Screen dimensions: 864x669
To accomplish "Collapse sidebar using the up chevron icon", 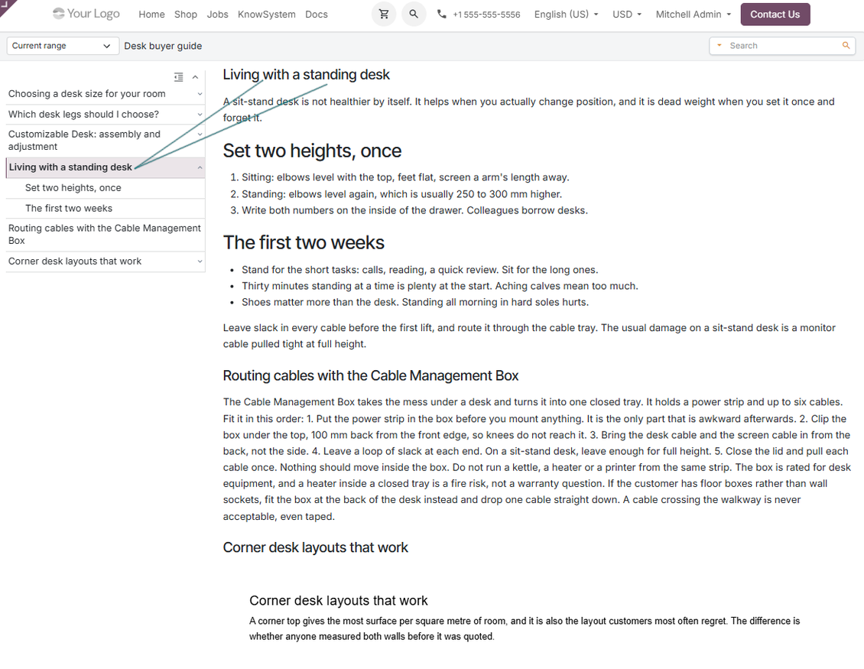I will pyautogui.click(x=195, y=77).
